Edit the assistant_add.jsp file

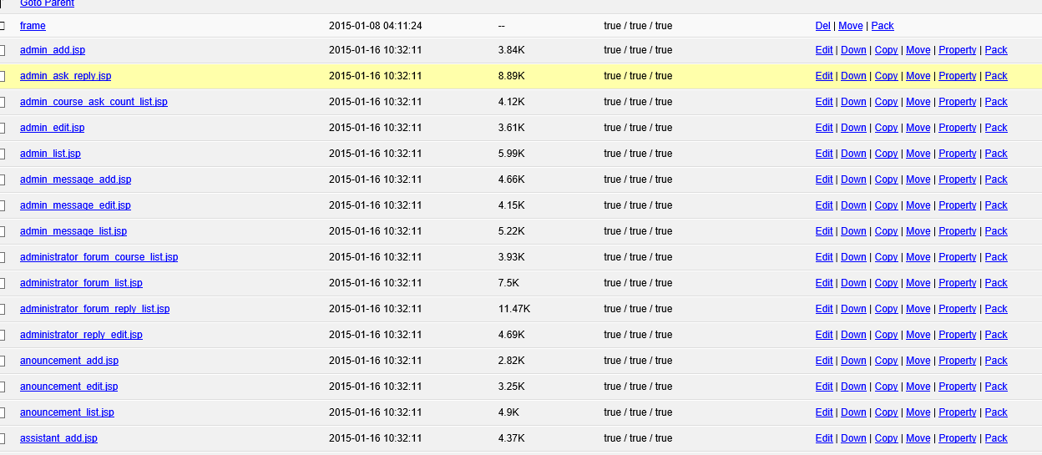coord(824,438)
